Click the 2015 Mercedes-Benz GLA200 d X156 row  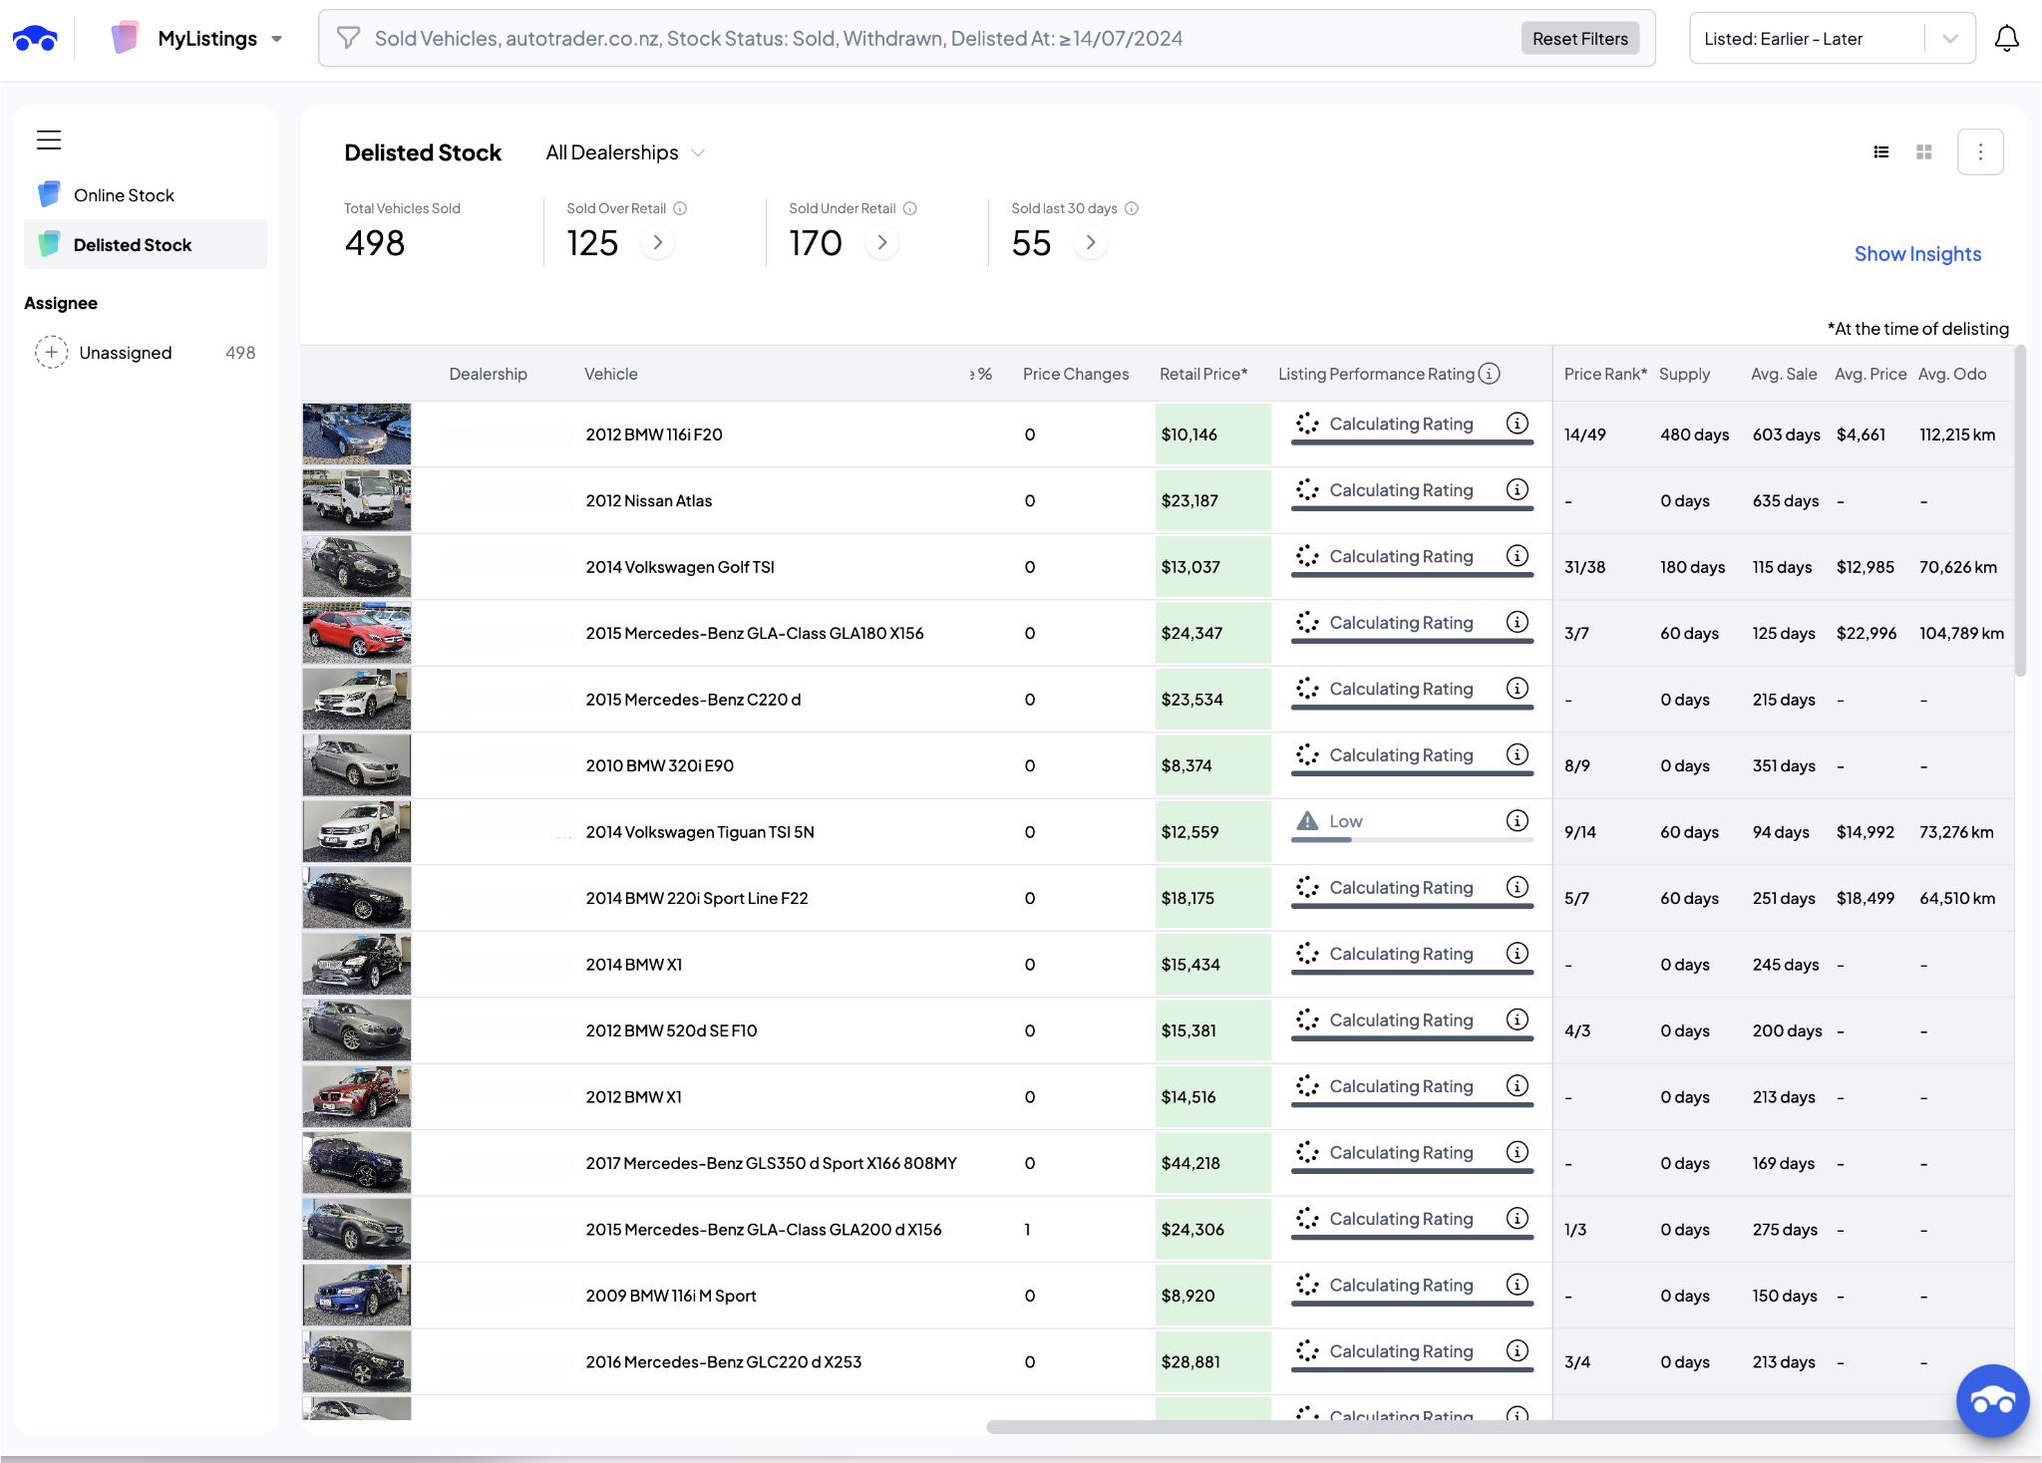[1157, 1230]
